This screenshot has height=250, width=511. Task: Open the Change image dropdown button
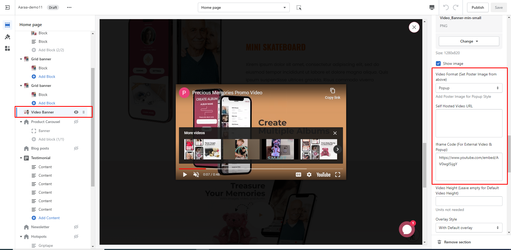(x=469, y=41)
